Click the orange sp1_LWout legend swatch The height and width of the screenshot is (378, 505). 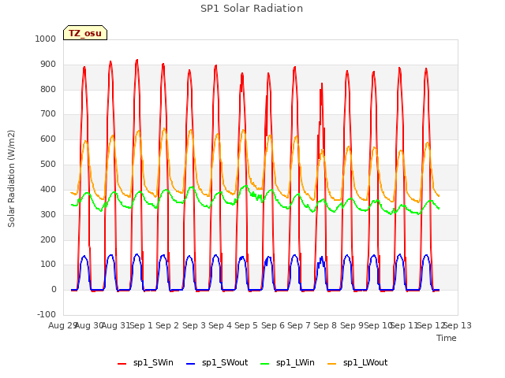tap(331, 364)
